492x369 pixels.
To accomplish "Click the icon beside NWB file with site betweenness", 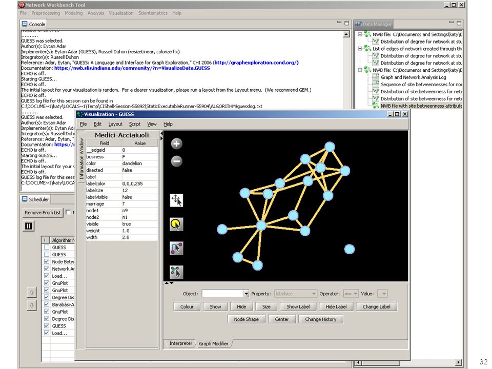I will [376, 106].
